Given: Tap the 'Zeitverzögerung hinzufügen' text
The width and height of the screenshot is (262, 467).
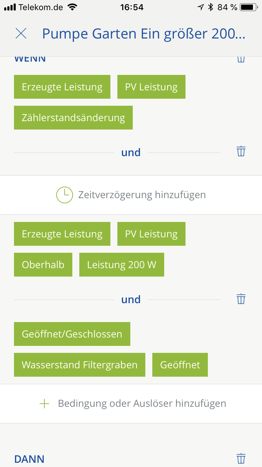Looking at the screenshot, I should (142, 195).
